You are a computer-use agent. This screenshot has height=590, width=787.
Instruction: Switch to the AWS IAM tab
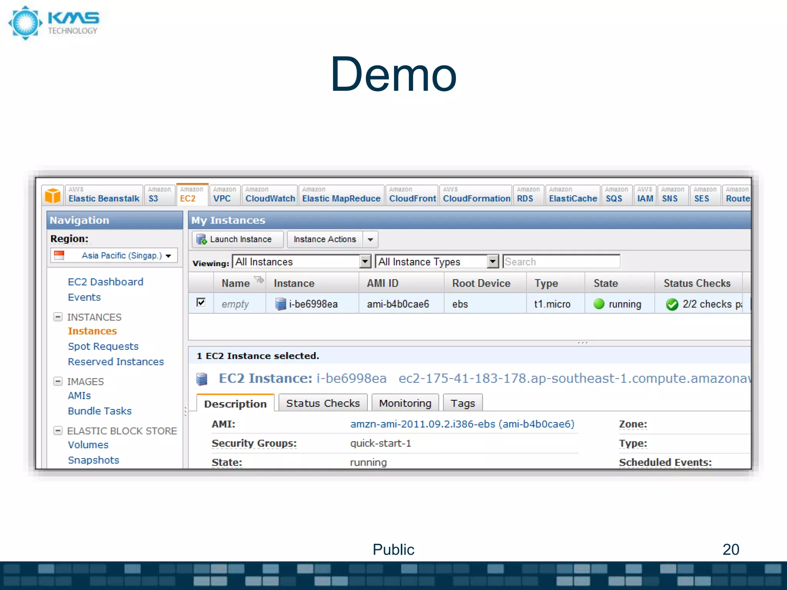point(645,195)
